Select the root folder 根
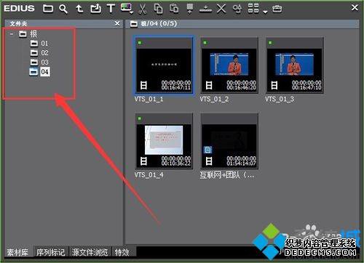Screen dimensions: 364x263 (x=33, y=34)
